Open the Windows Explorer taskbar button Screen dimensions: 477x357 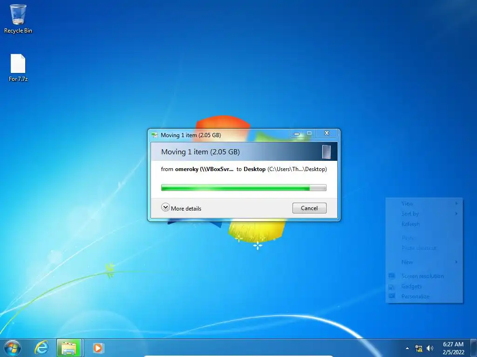coord(69,348)
